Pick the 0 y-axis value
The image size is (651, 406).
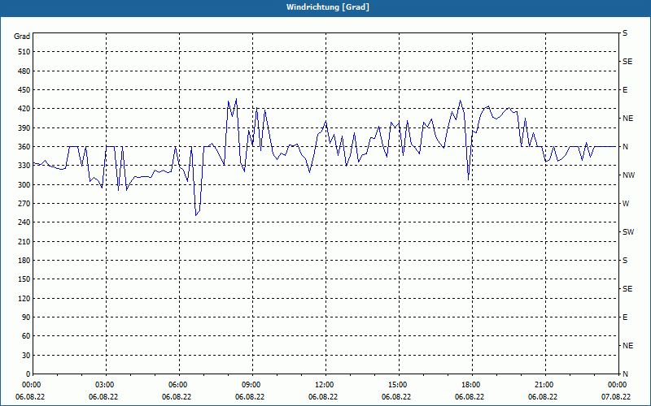click(x=28, y=374)
